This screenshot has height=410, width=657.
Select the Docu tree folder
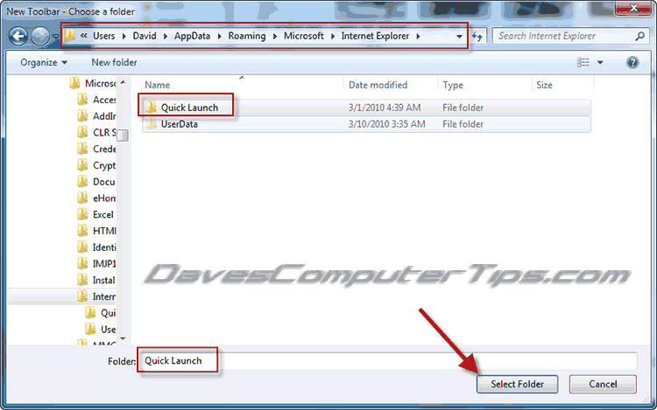(97, 182)
